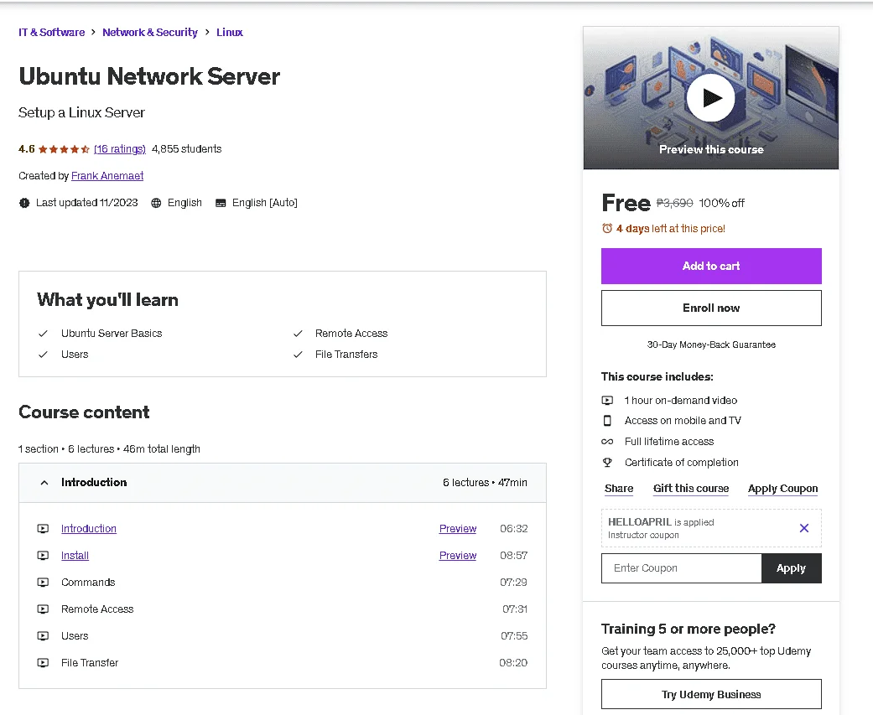Click the Share link
The width and height of the screenshot is (873, 715).
(x=619, y=489)
